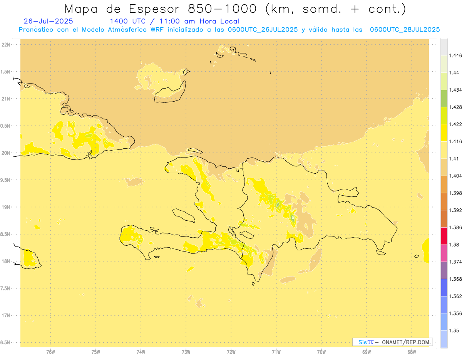Click the '71W' longitude label
The width and height of the screenshot is (462, 357).
(x=276, y=352)
